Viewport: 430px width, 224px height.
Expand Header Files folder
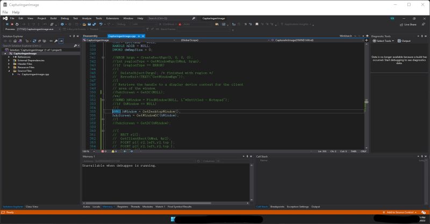(x=9, y=64)
